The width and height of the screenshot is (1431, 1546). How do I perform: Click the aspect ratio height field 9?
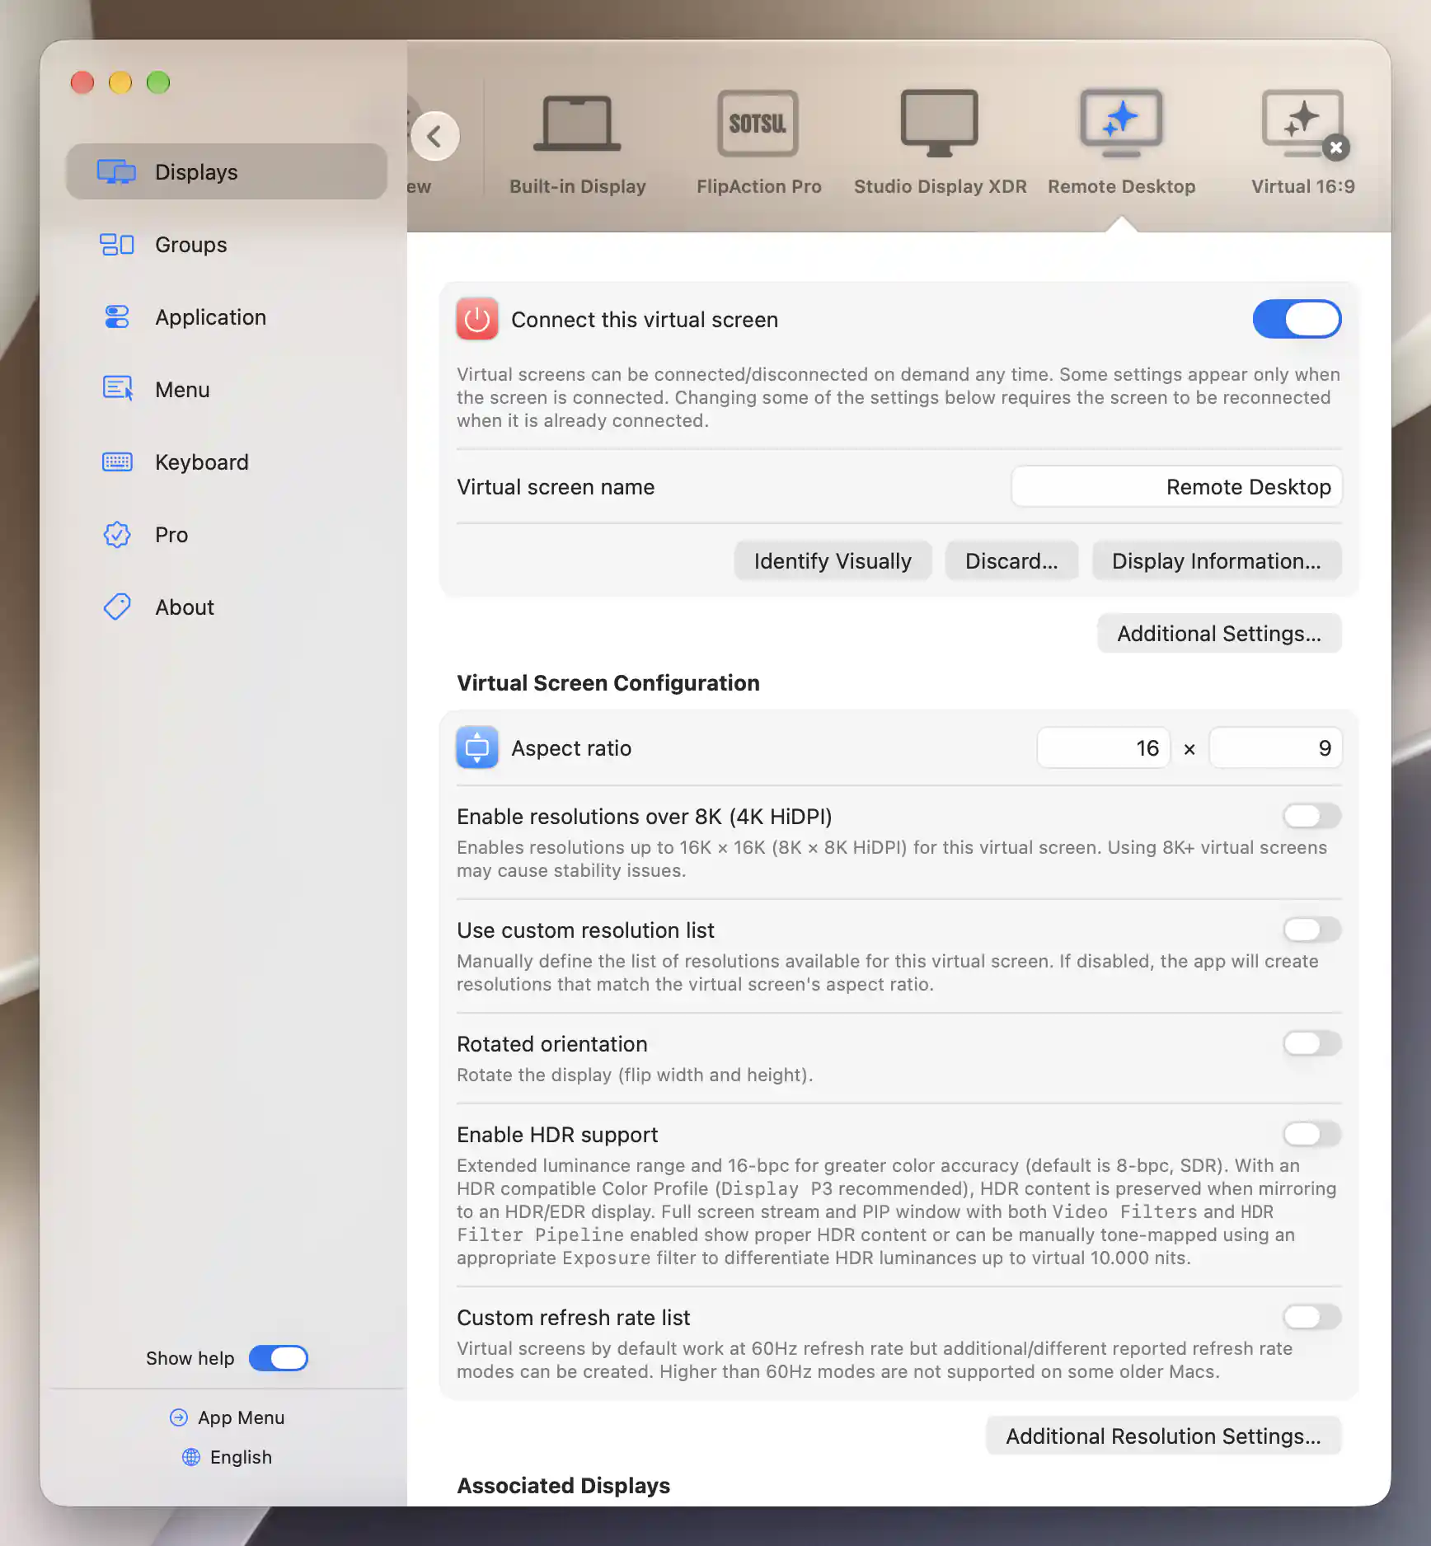[1275, 747]
